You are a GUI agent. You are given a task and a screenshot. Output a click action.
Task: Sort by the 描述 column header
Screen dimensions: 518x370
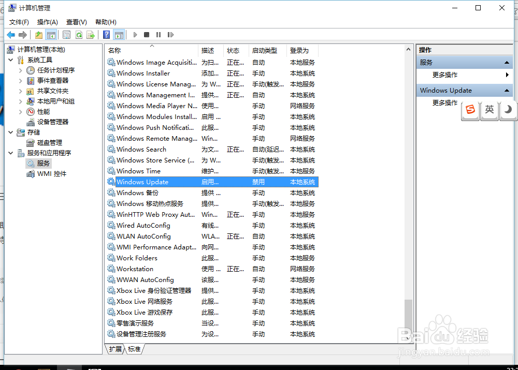[x=211, y=51]
